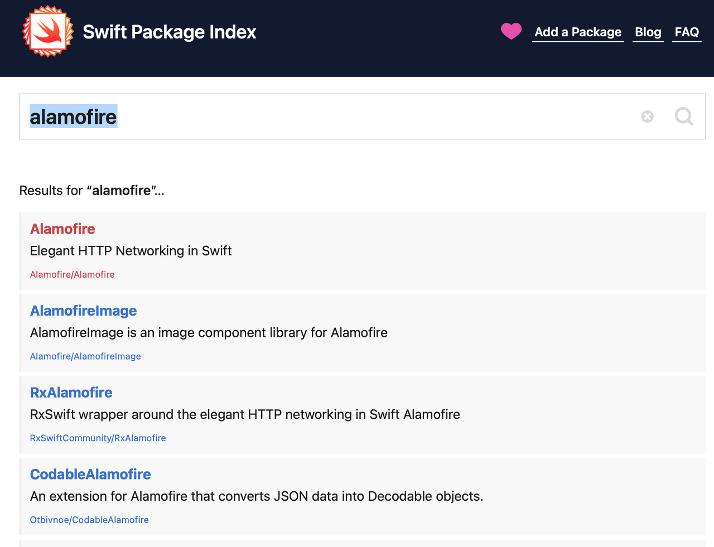Screen dimensions: 714x547
Task: Open the Alamofire package result
Action: (x=363, y=251)
